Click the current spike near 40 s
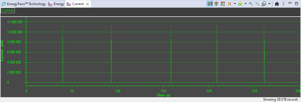 63,54
